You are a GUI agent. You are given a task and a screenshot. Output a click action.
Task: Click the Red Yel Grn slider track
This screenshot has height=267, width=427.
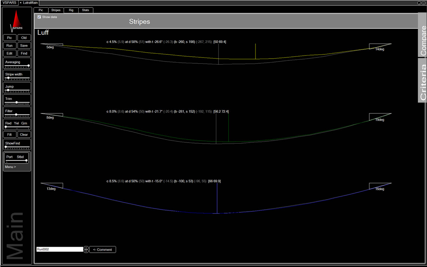pos(17,127)
